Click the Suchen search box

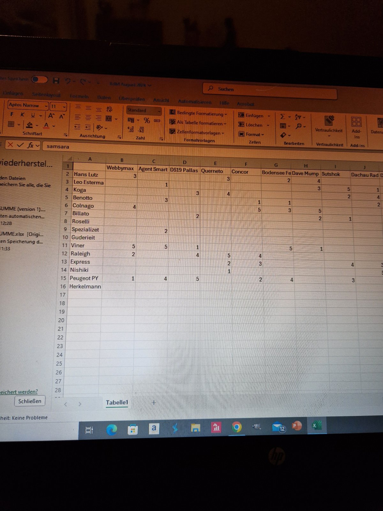click(270, 90)
